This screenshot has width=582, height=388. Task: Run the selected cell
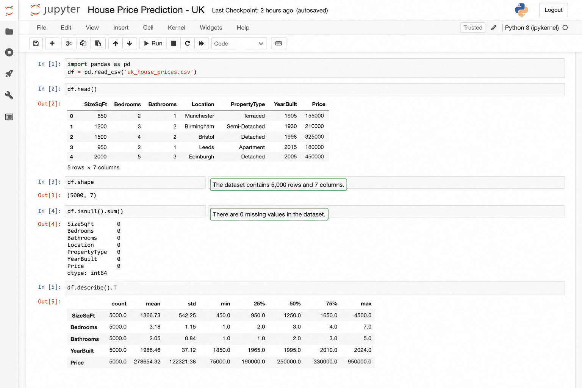(153, 44)
